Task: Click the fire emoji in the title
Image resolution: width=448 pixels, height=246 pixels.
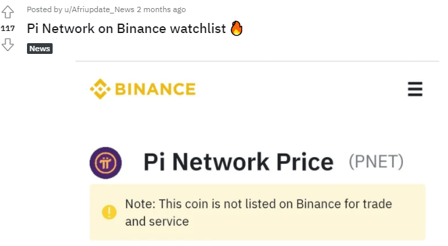Action: click(237, 28)
